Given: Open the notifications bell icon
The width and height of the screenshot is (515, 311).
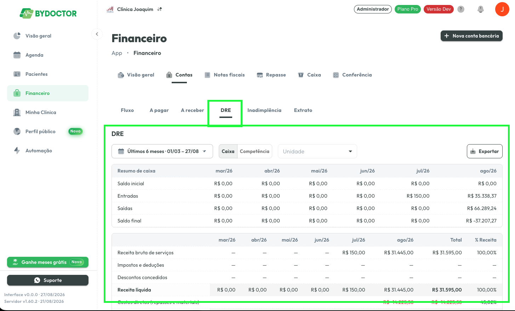Looking at the screenshot, I should pyautogui.click(x=480, y=9).
